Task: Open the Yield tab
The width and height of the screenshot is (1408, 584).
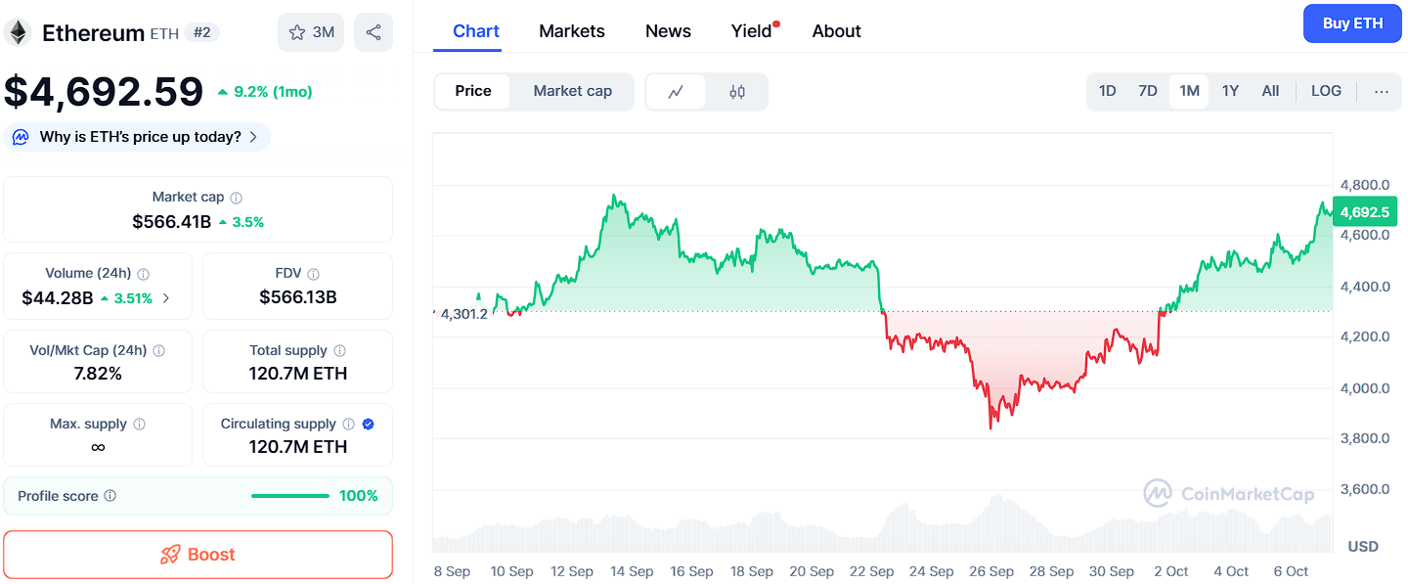Action: pyautogui.click(x=751, y=31)
